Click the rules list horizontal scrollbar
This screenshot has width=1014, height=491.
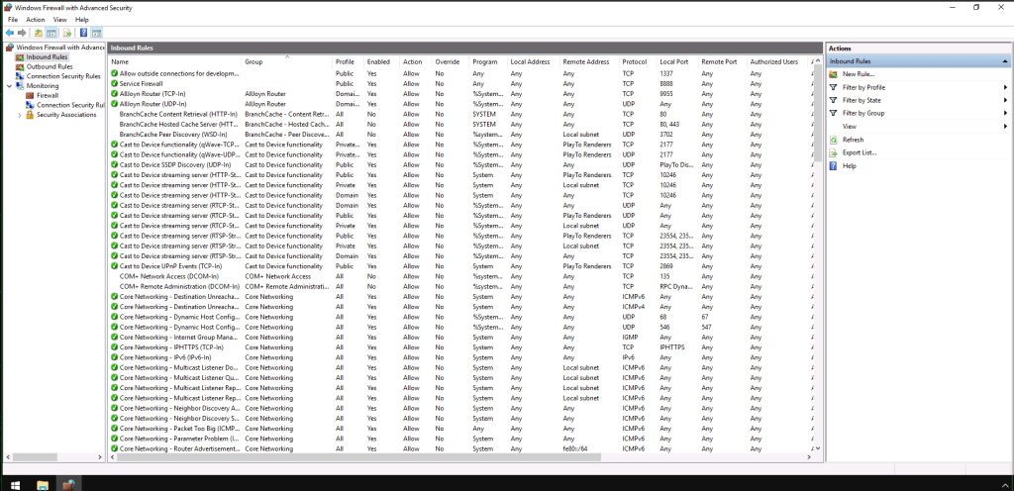point(396,457)
